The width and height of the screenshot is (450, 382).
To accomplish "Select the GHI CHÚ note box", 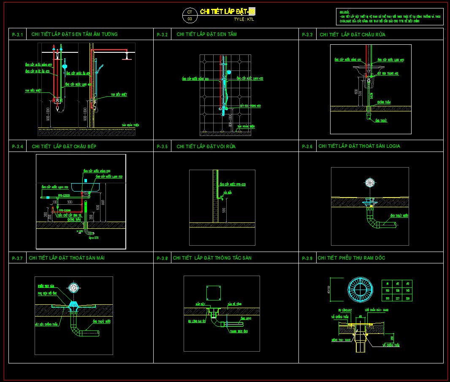I will pos(390,16).
